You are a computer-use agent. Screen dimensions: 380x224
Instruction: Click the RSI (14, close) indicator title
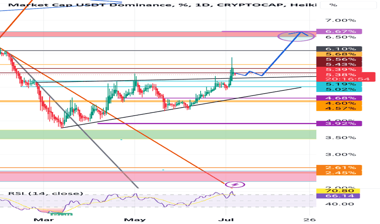(46, 193)
